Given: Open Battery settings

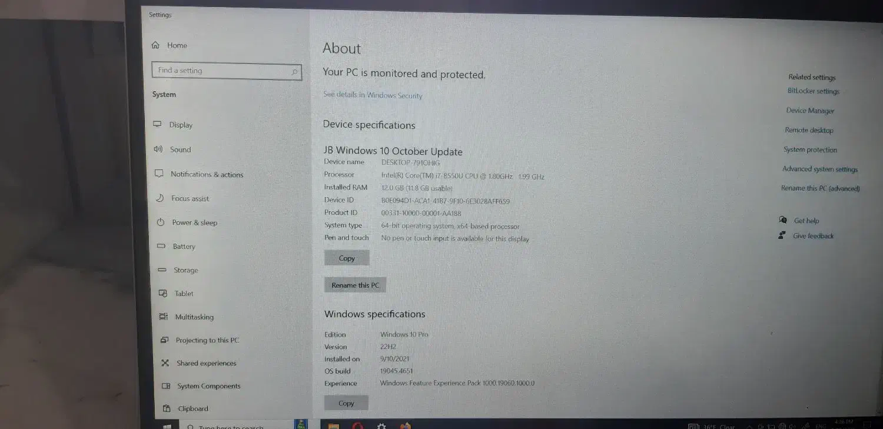Looking at the screenshot, I should (x=177, y=247).
